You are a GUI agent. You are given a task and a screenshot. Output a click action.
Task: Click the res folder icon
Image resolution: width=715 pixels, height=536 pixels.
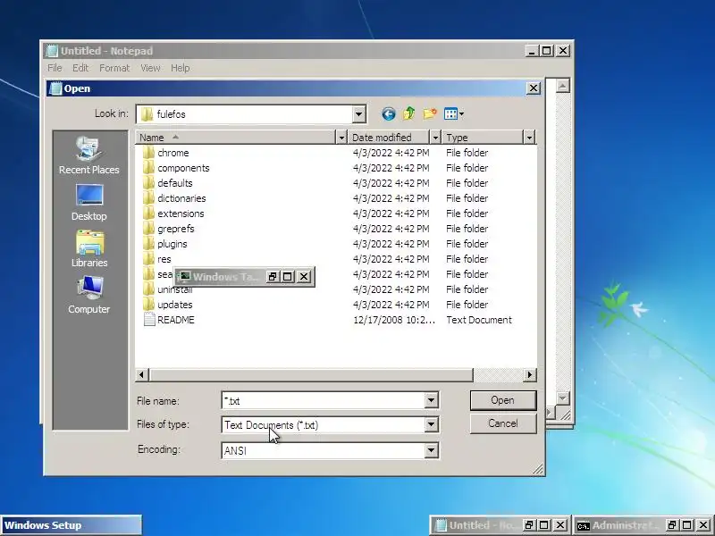[x=148, y=259]
